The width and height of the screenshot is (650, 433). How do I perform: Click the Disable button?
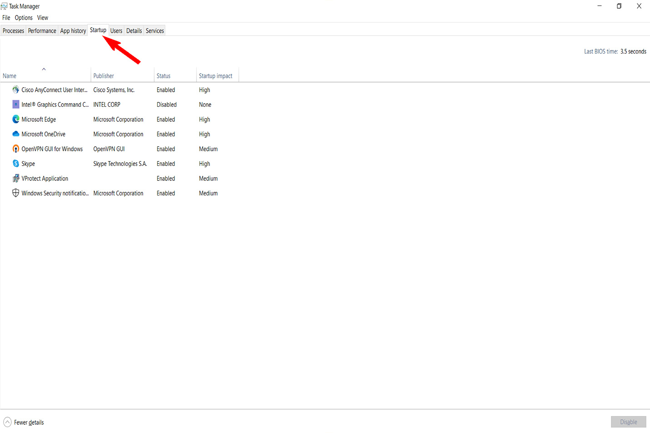(629, 422)
